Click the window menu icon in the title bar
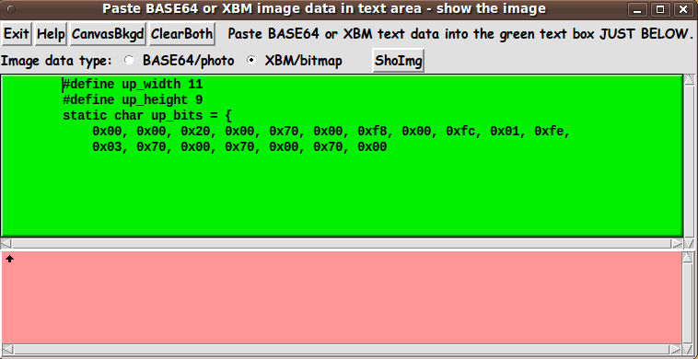 (11, 9)
